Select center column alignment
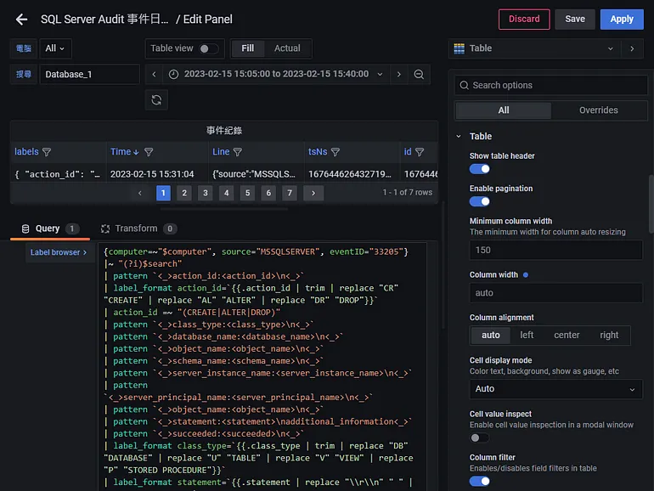This screenshot has height=491, width=654. coord(567,335)
